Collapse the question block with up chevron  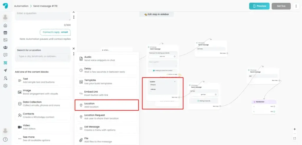(73, 12)
